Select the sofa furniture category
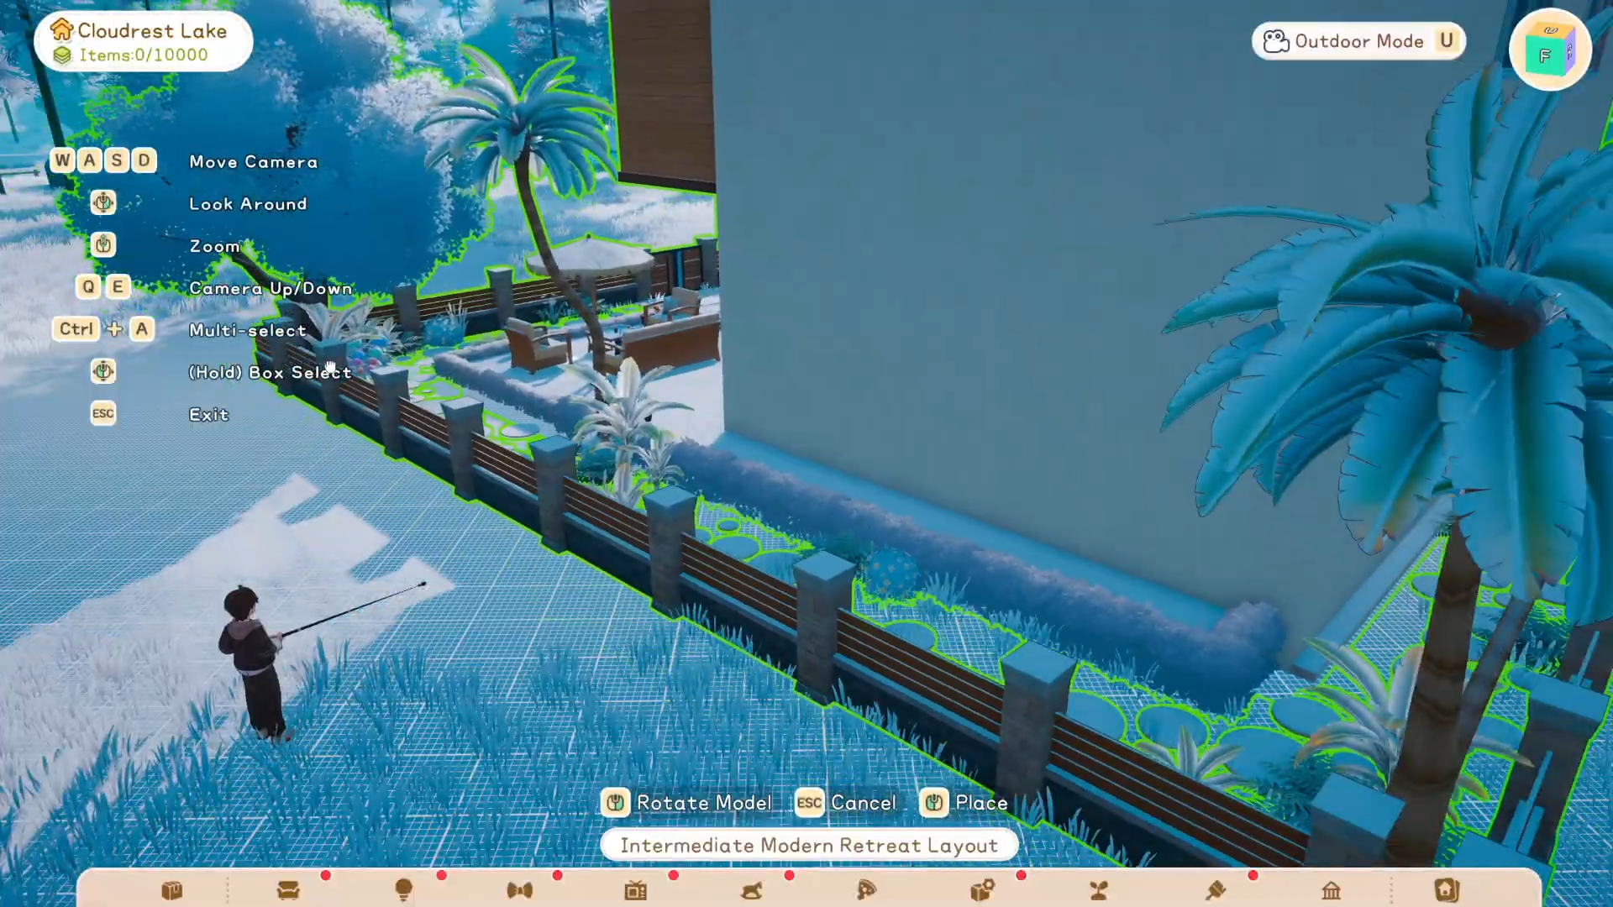1613x907 pixels. [x=288, y=890]
